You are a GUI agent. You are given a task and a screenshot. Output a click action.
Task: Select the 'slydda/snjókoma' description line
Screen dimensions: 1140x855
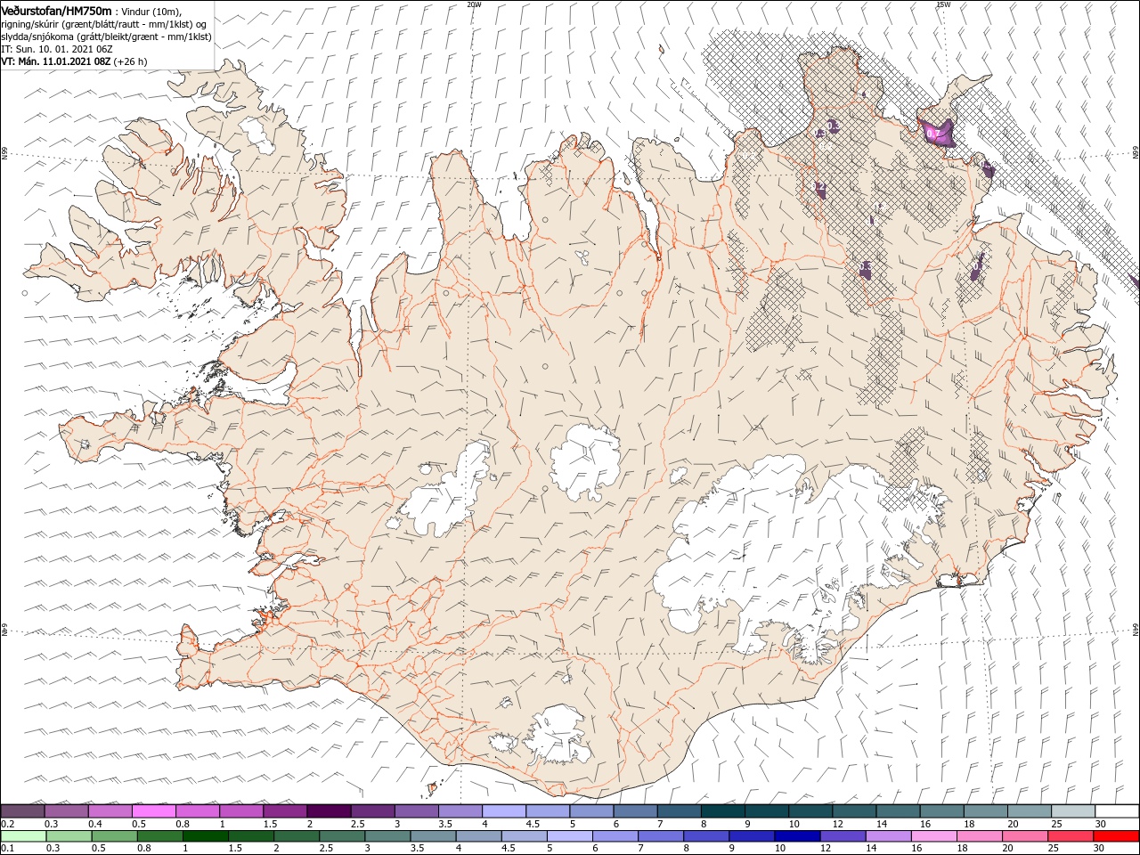pos(106,37)
